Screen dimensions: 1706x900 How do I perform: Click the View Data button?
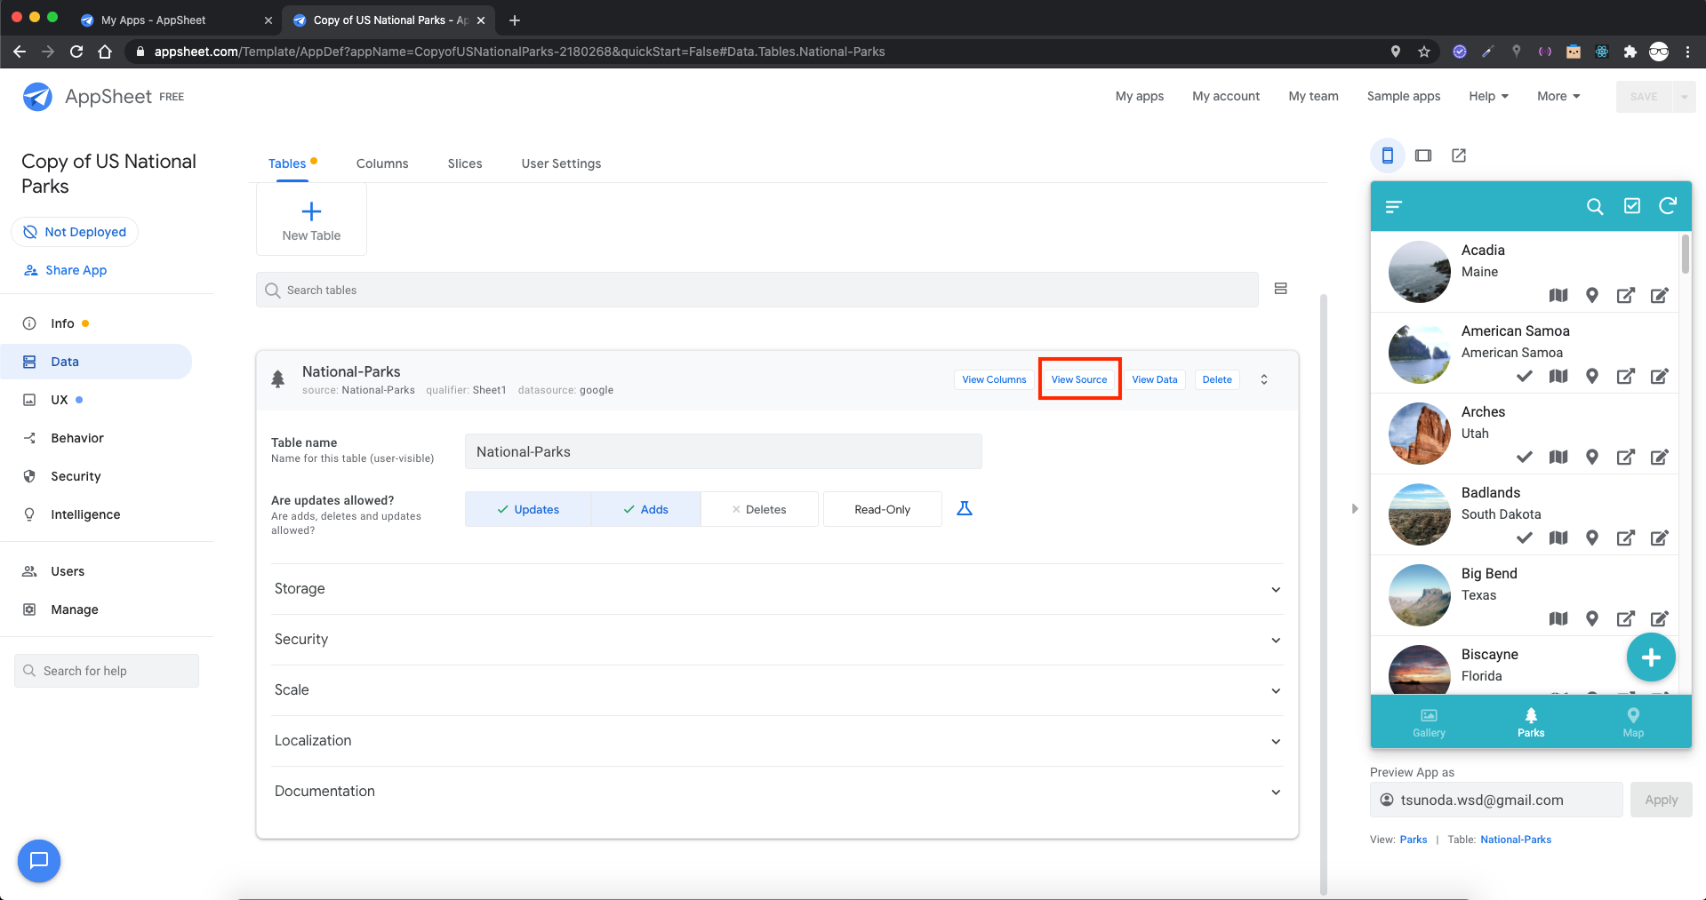(1155, 379)
